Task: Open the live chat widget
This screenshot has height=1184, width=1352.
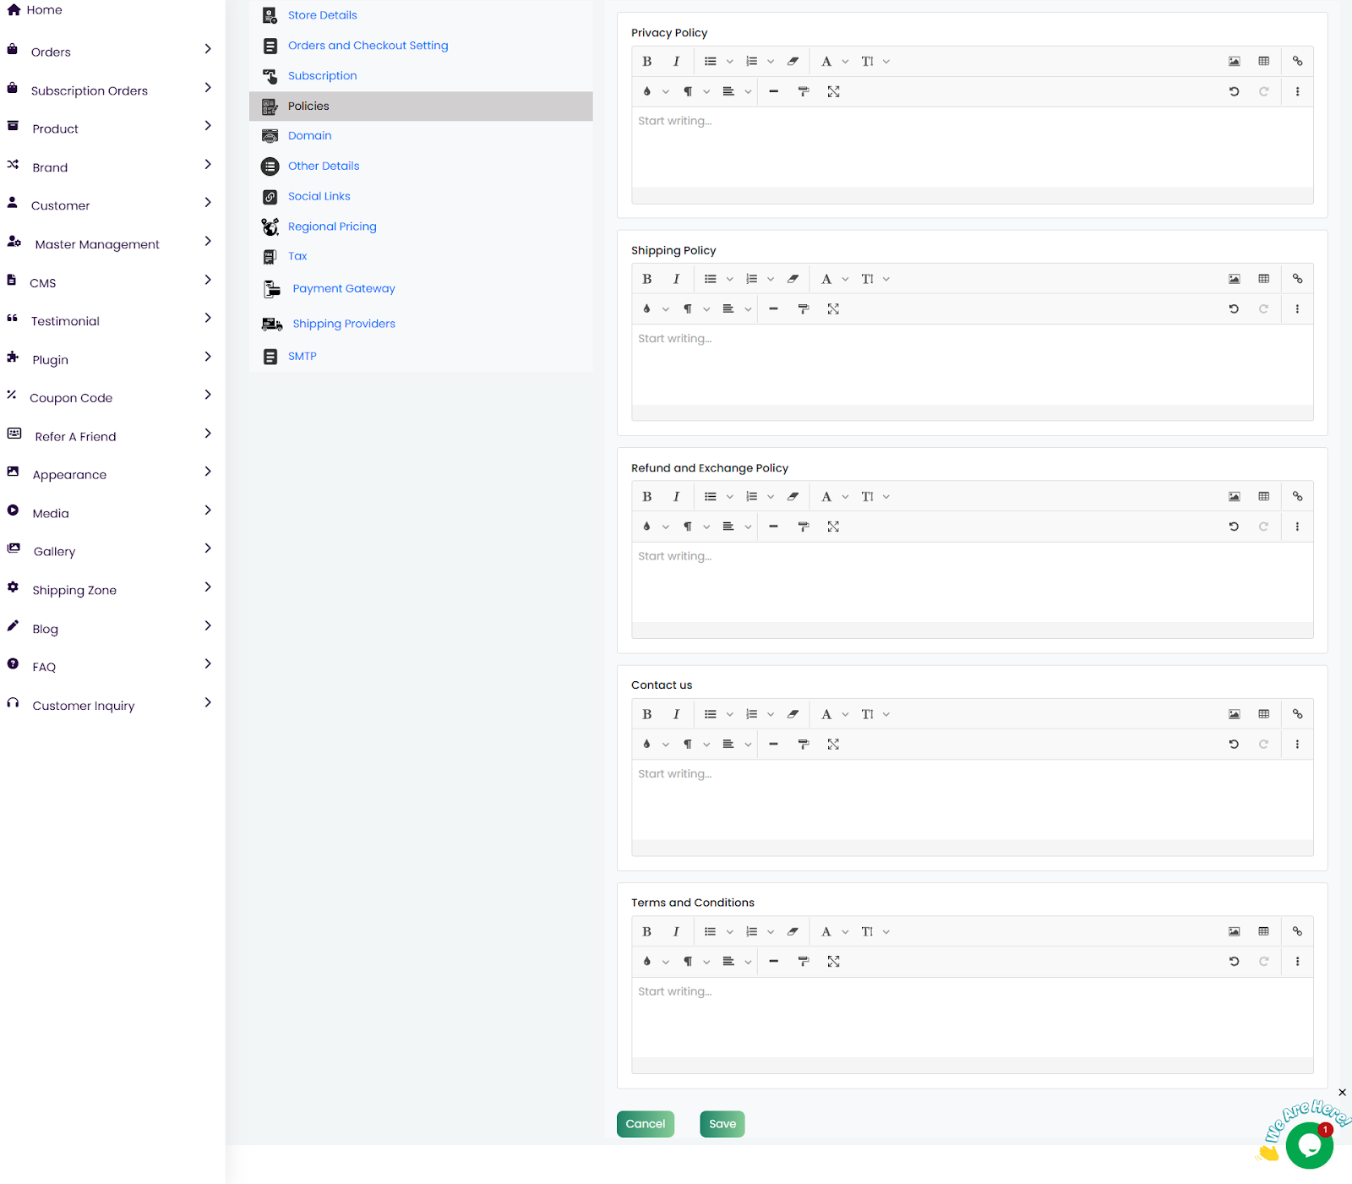Action: [x=1309, y=1145]
